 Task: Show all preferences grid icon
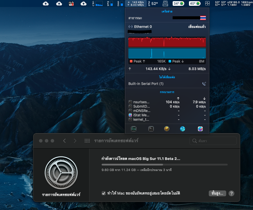pos(87,141)
